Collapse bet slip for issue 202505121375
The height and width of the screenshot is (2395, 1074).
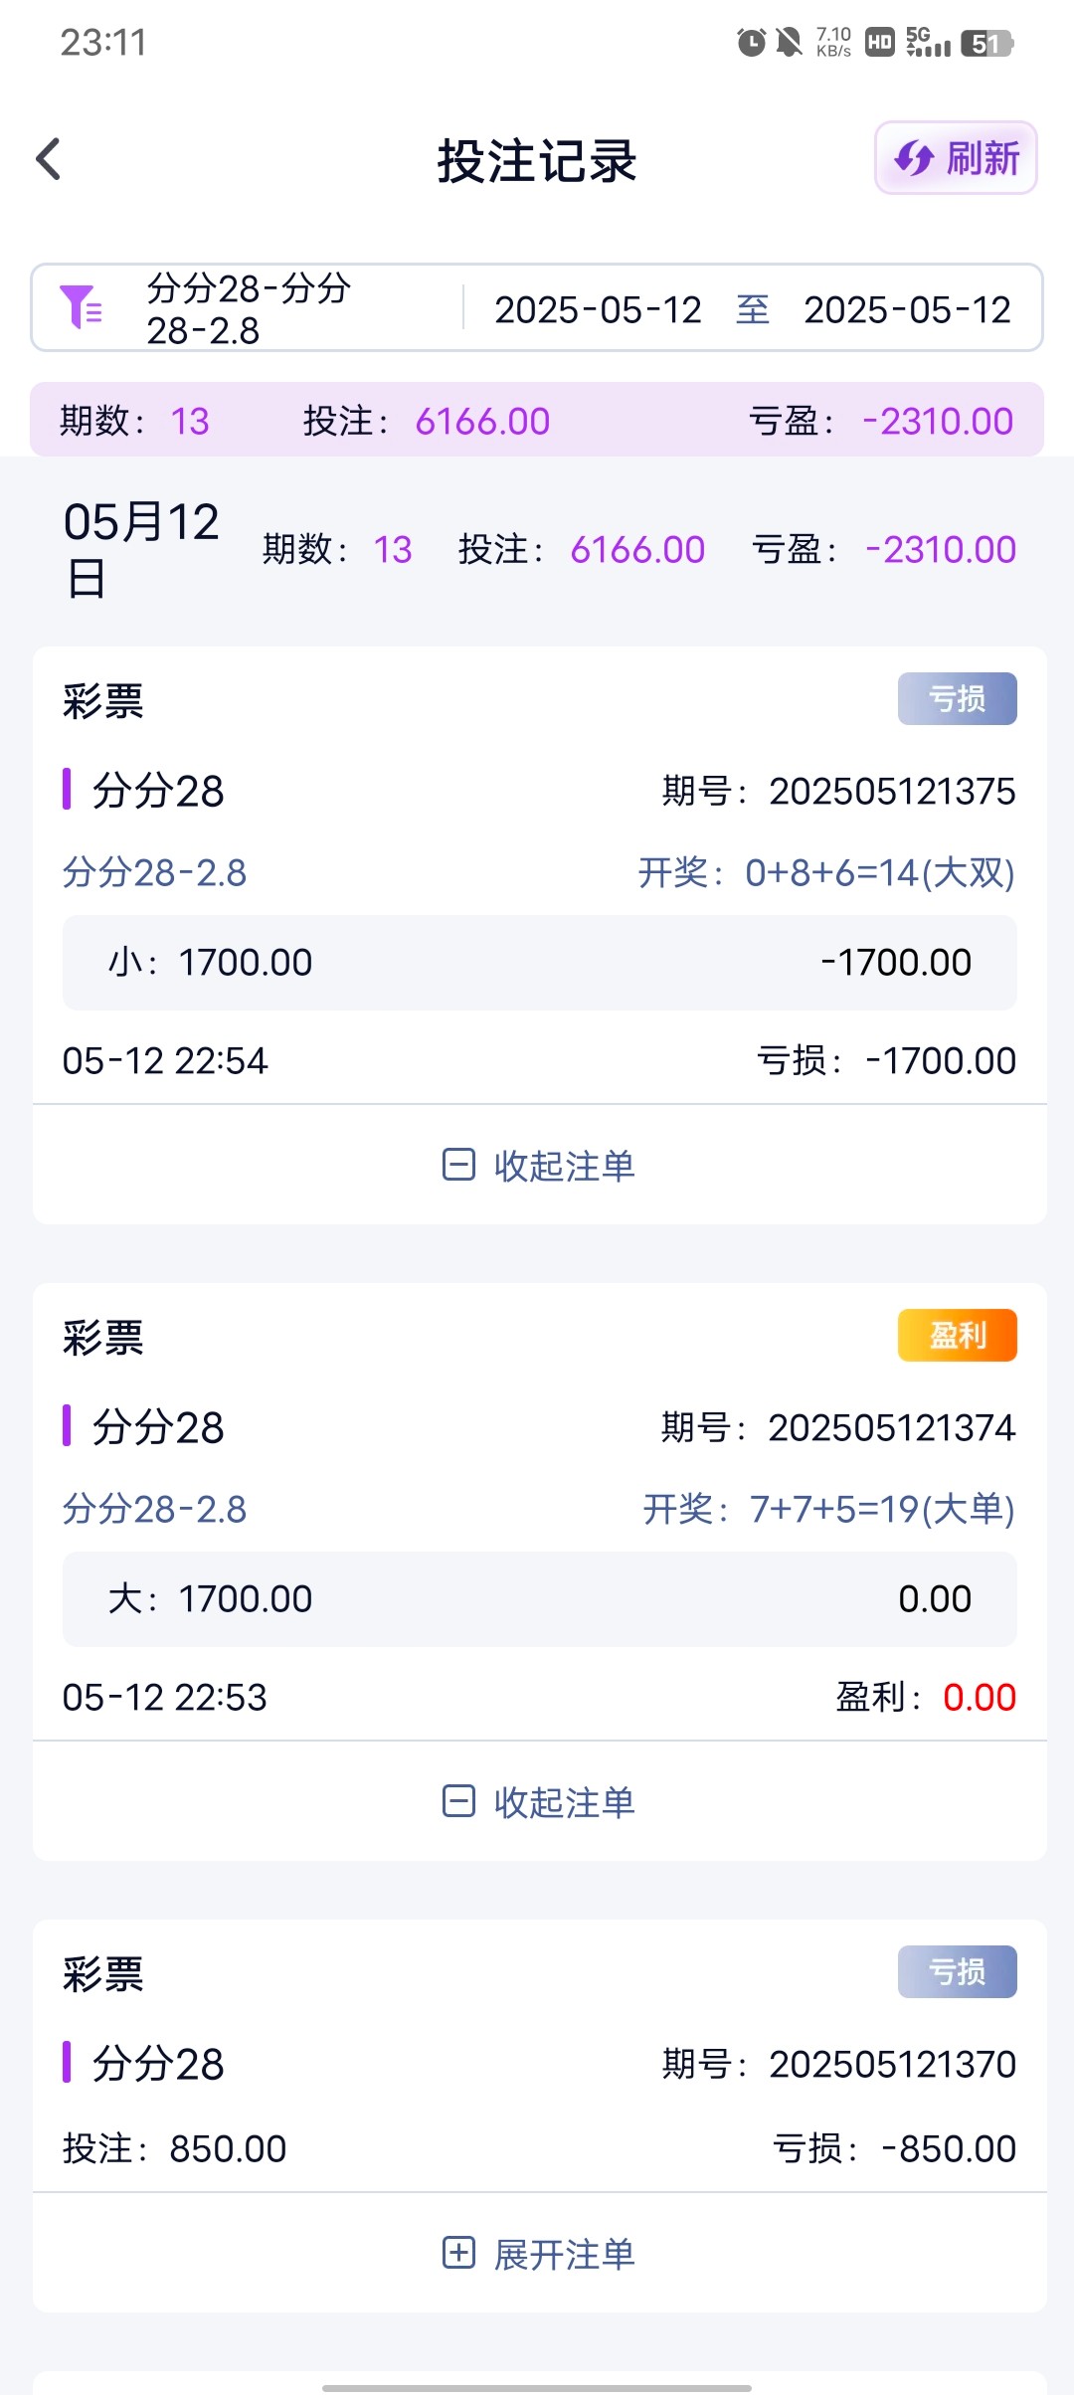(x=538, y=1166)
